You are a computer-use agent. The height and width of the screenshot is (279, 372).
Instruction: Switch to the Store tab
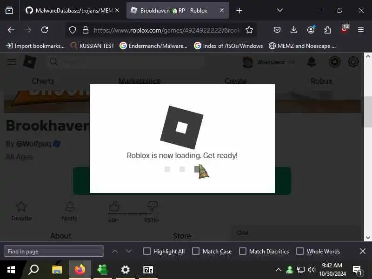coord(182,236)
